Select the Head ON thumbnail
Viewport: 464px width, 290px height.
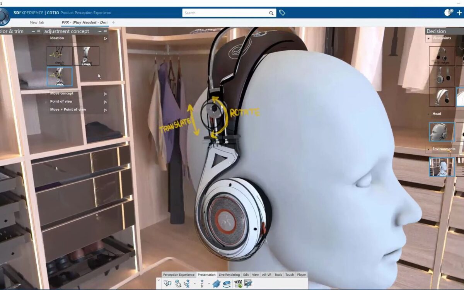442,132
